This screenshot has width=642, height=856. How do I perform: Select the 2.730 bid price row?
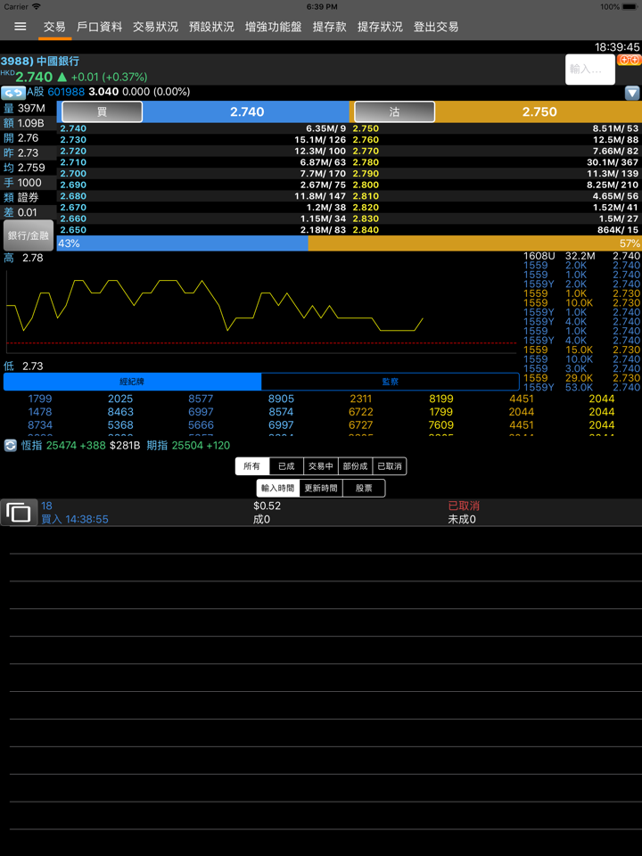[203, 140]
